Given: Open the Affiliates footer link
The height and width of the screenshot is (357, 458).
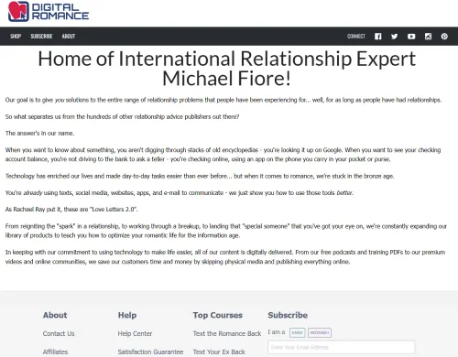Looking at the screenshot, I should (x=55, y=352).
